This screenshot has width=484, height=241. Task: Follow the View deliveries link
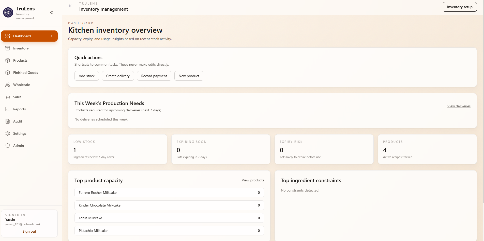459,106
